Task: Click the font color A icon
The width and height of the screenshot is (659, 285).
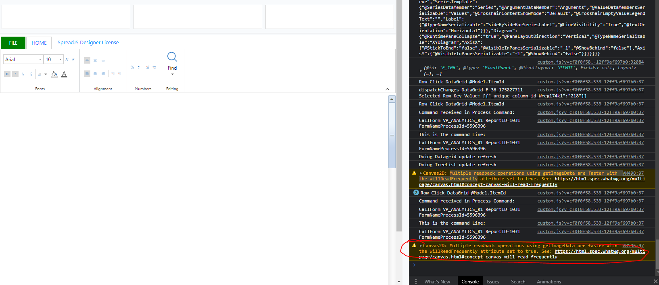Action: point(64,74)
